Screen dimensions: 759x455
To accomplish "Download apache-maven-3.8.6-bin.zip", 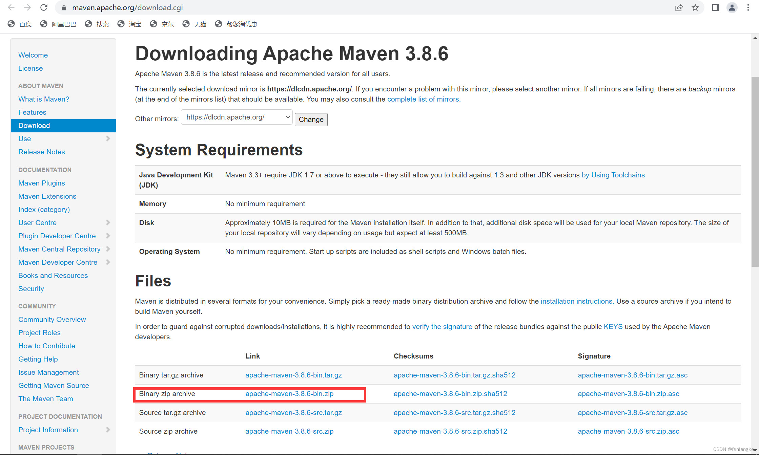I will coord(289,394).
